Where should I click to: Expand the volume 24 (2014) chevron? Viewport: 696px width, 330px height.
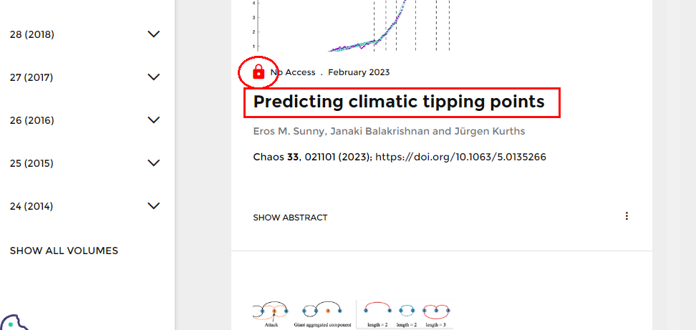153,206
